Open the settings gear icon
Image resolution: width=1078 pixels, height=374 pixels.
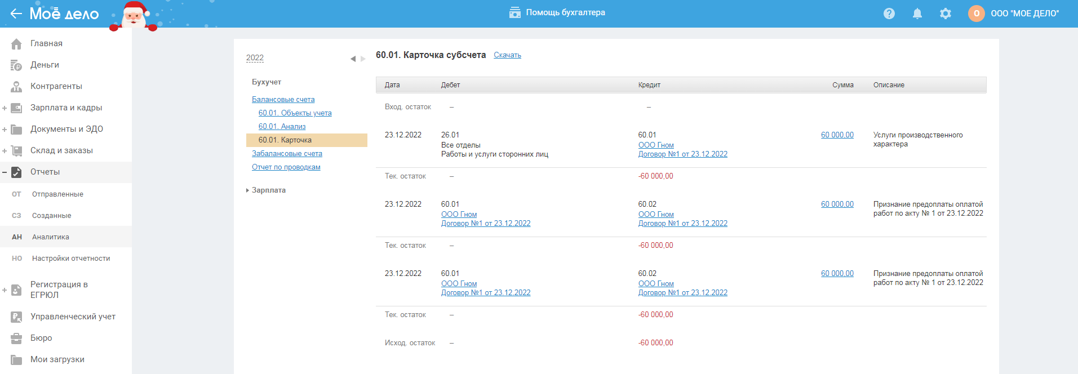click(946, 14)
